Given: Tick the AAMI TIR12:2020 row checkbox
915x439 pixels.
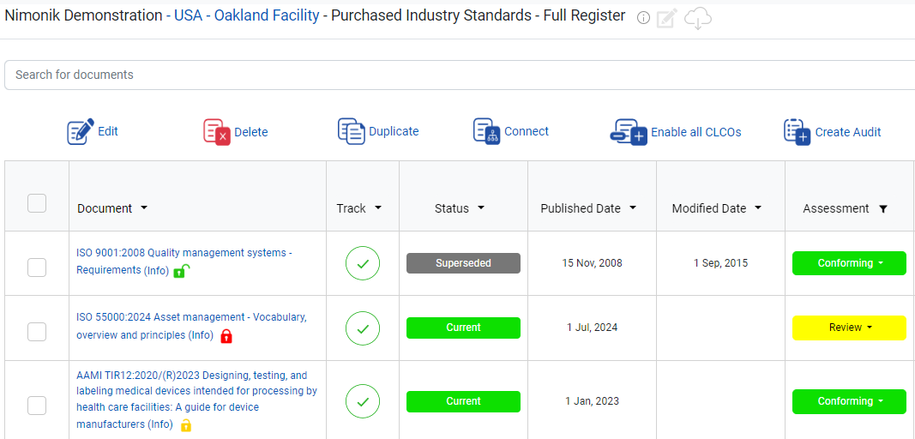Looking at the screenshot, I should coord(37,406).
